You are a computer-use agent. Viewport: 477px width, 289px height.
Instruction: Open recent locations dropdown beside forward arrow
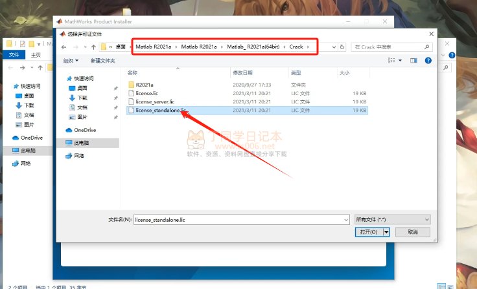pyautogui.click(x=85, y=47)
